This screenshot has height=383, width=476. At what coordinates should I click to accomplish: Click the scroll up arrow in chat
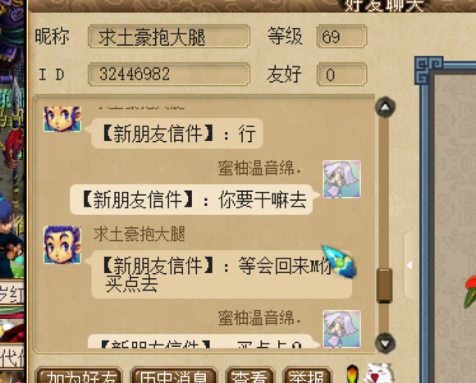385,107
